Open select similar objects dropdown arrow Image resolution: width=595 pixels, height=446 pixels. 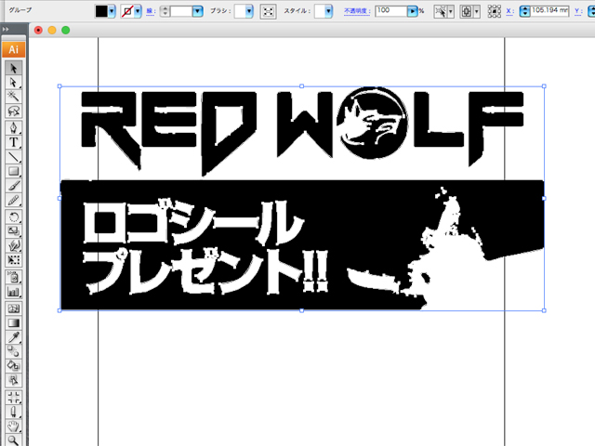[450, 11]
